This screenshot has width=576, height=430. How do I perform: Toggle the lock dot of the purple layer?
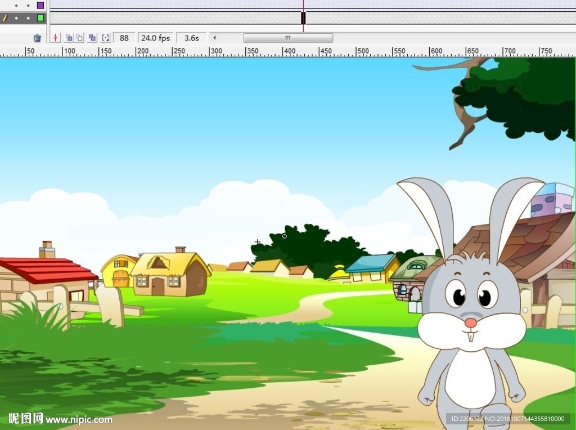[28, 6]
